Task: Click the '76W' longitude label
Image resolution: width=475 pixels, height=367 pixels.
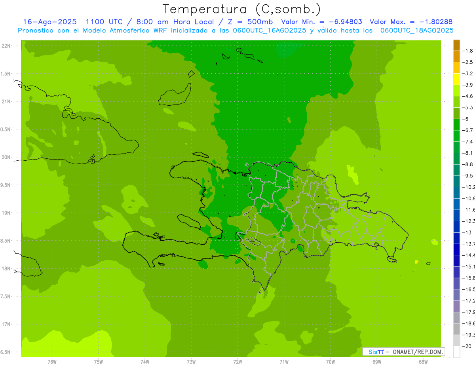Action: coord(52,362)
